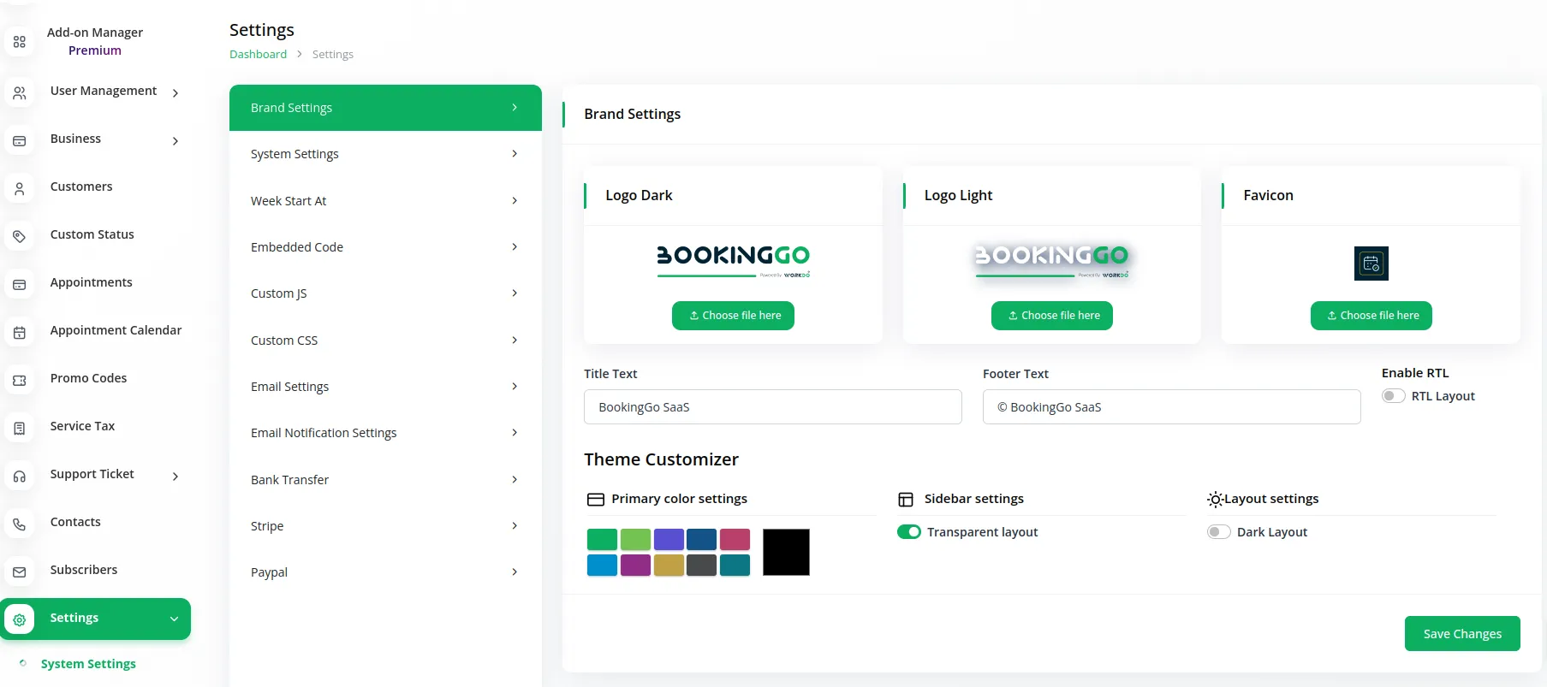This screenshot has height=687, width=1547.
Task: Save Changes to brand settings
Action: pos(1462,634)
